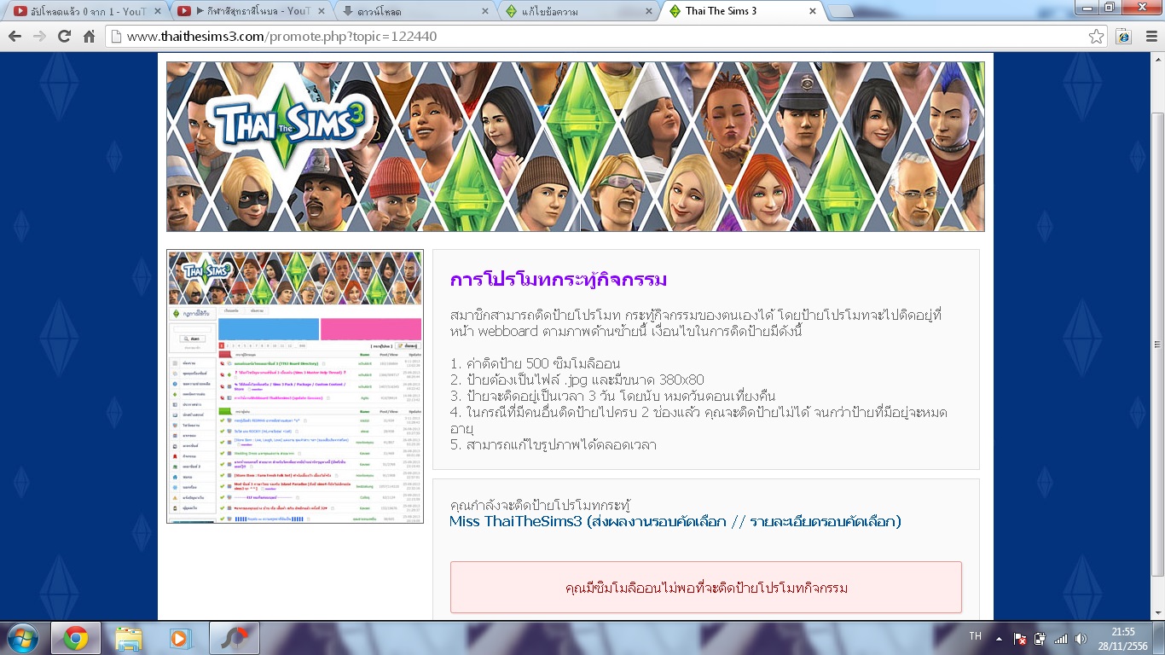Screen dimensions: 1165x655
Task: Close the downloads (ดาวน์โหลด) tab
Action: click(x=484, y=11)
